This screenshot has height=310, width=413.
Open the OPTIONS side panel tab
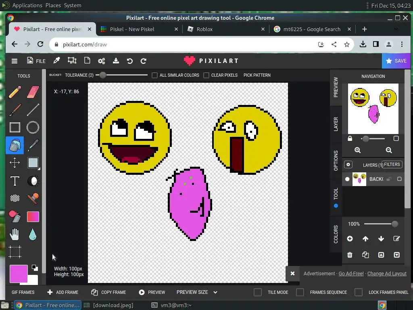(x=336, y=161)
